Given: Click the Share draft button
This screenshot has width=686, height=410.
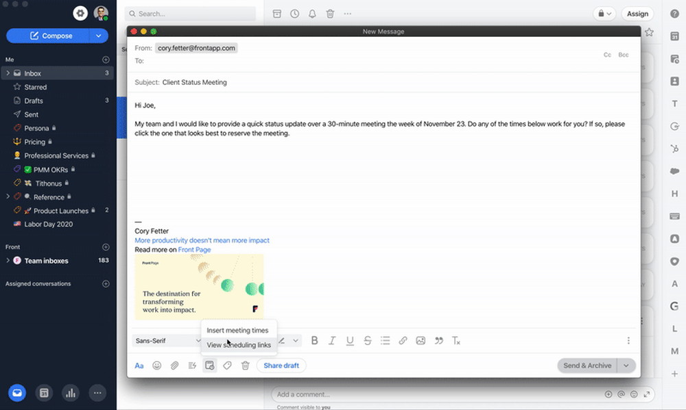Looking at the screenshot, I should click(x=281, y=366).
